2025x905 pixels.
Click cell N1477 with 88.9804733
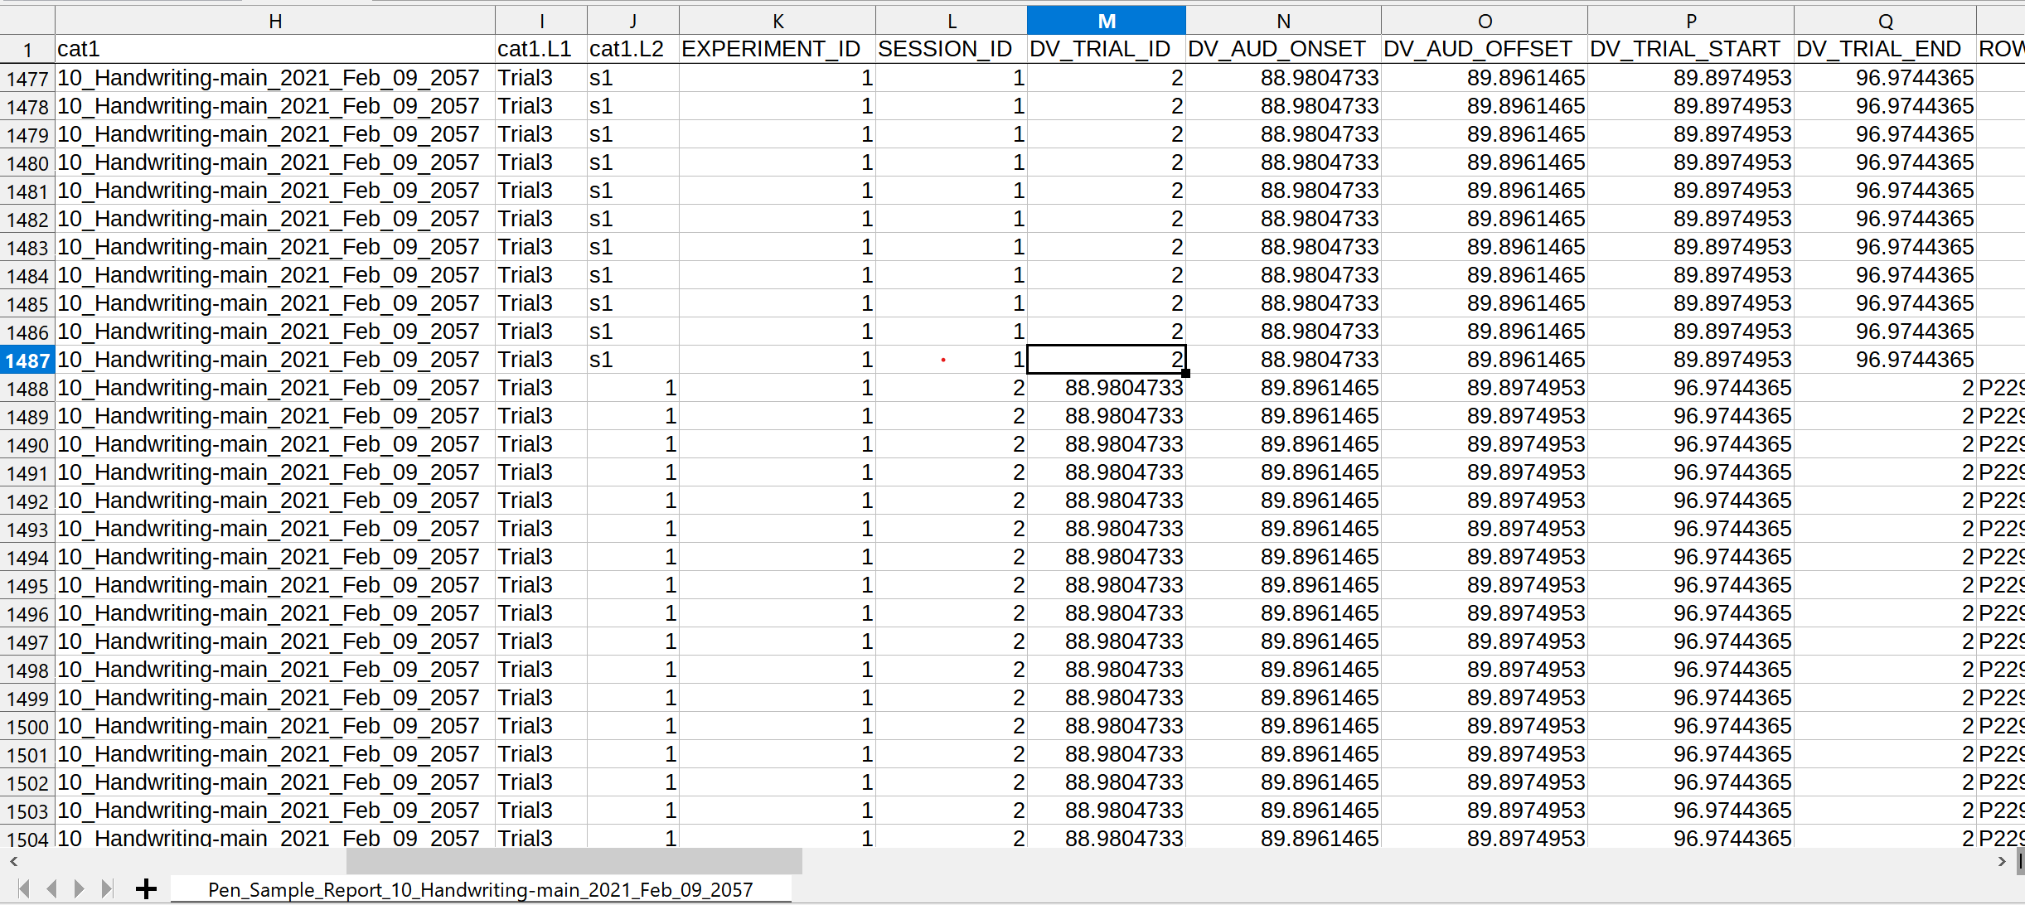1283,78
